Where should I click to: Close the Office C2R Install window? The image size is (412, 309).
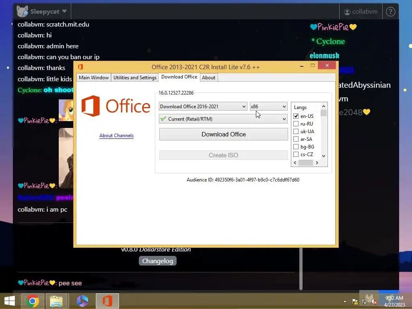327,65
